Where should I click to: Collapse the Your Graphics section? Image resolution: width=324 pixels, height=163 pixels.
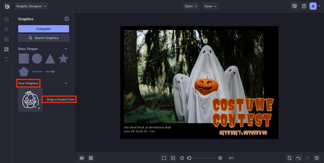[66, 83]
